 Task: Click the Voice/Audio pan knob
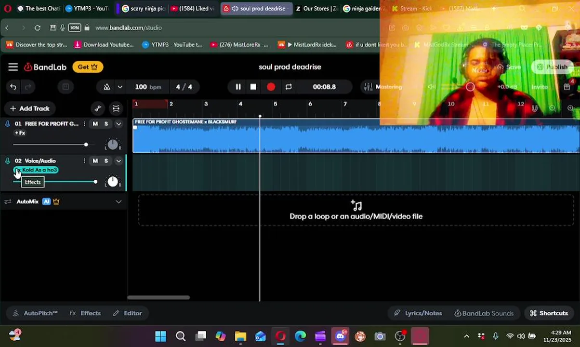click(112, 181)
